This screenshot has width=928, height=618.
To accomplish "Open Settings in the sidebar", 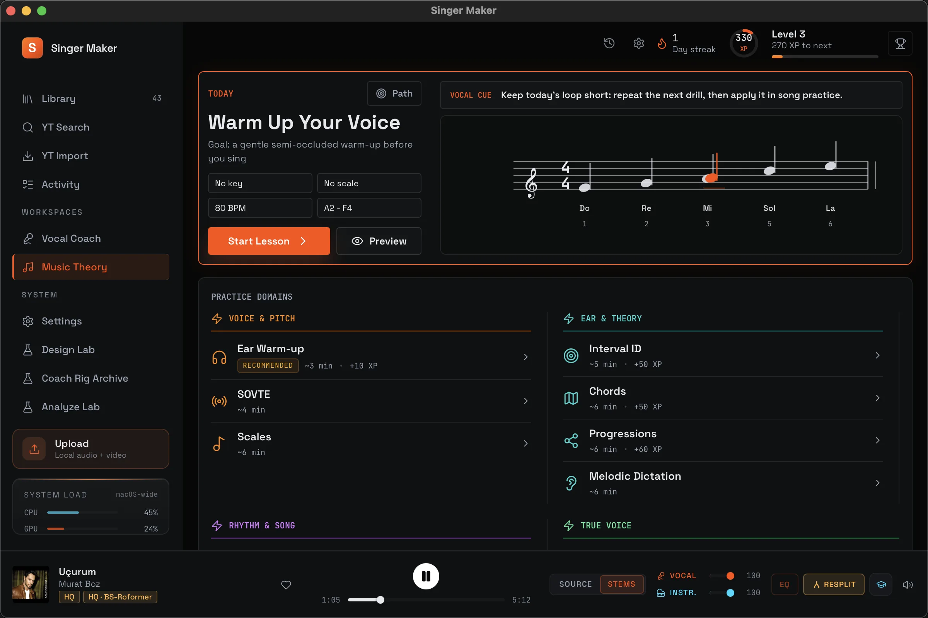I will coord(91,321).
